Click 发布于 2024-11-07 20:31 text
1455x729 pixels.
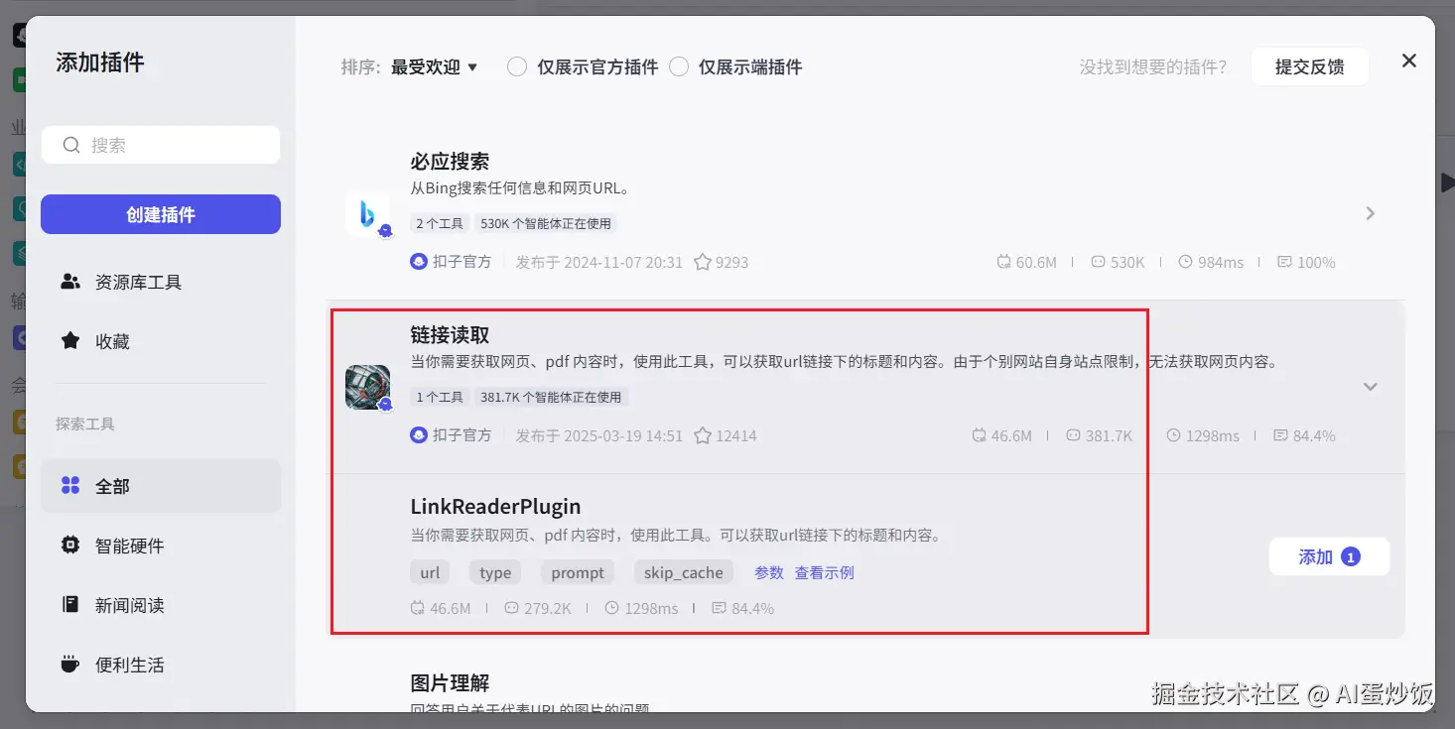click(x=599, y=263)
